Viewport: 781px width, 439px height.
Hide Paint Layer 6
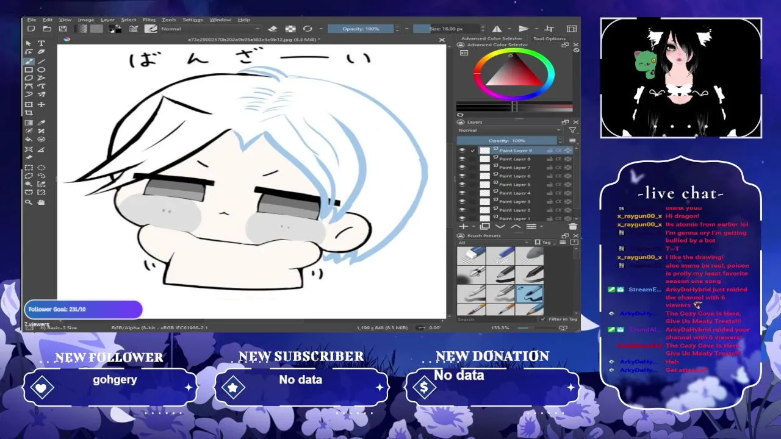(462, 176)
